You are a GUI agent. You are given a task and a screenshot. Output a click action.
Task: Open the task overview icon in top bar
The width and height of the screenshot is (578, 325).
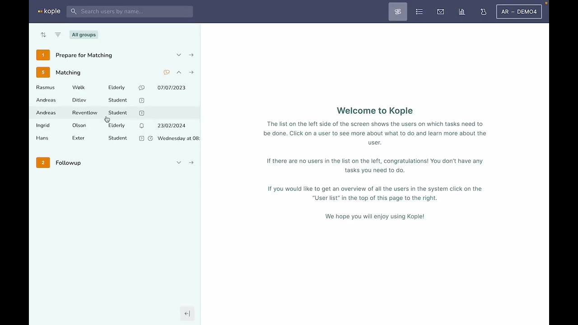coord(398,12)
